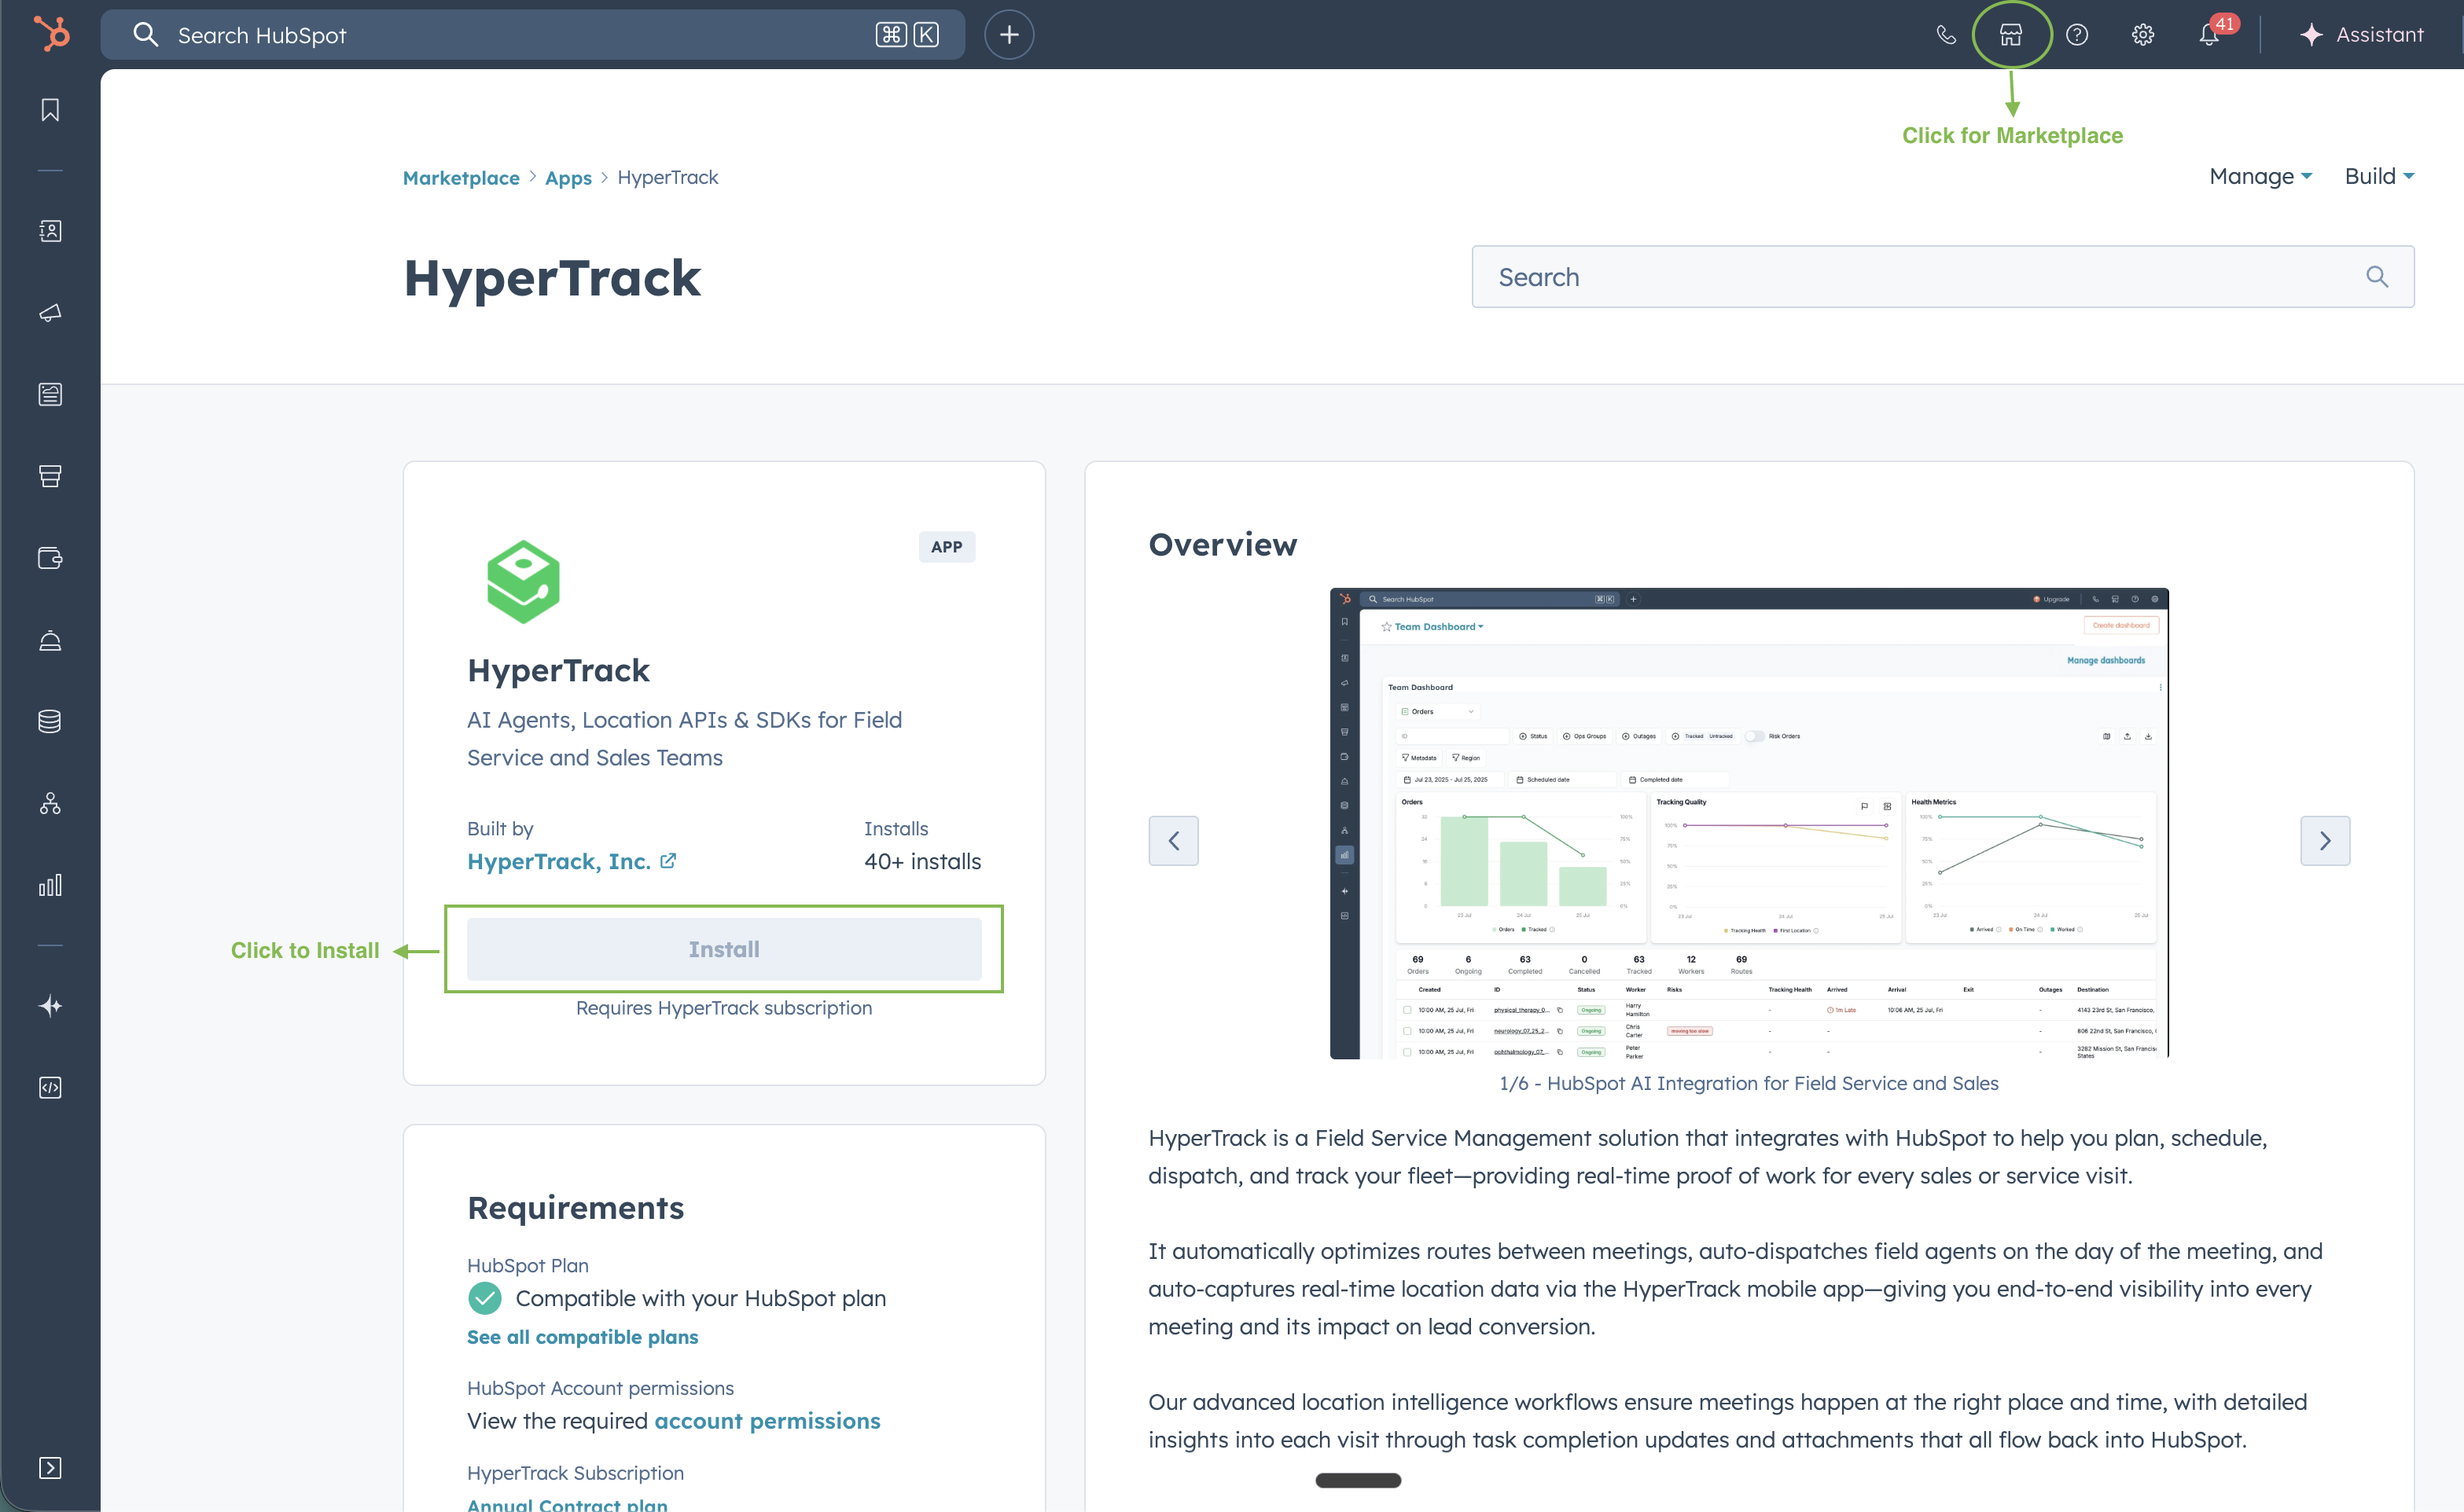This screenshot has width=2464, height=1512.
Task: Show next overview screenshot
Action: tap(2324, 841)
